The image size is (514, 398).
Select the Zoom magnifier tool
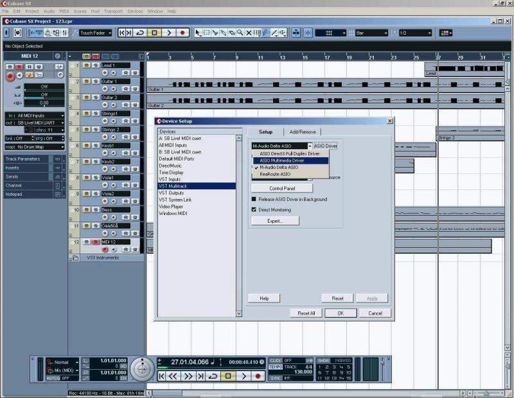click(240, 33)
